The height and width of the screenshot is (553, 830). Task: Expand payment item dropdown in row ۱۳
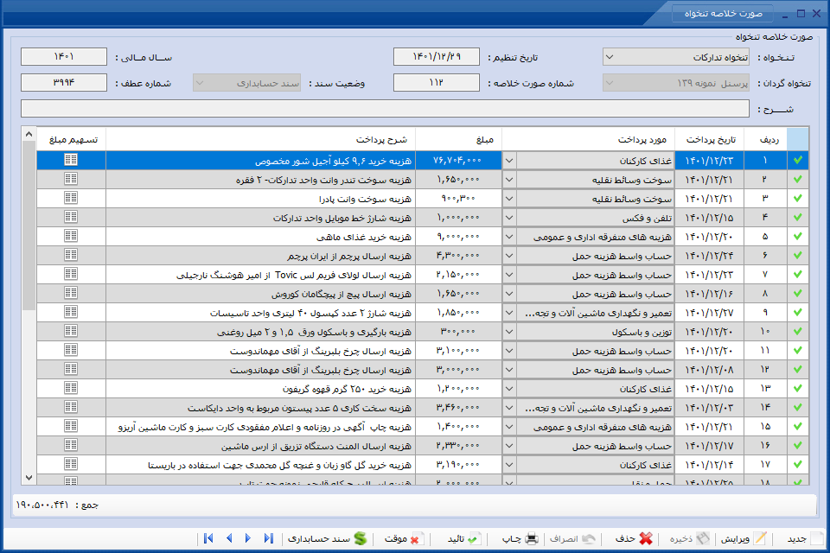click(x=509, y=389)
